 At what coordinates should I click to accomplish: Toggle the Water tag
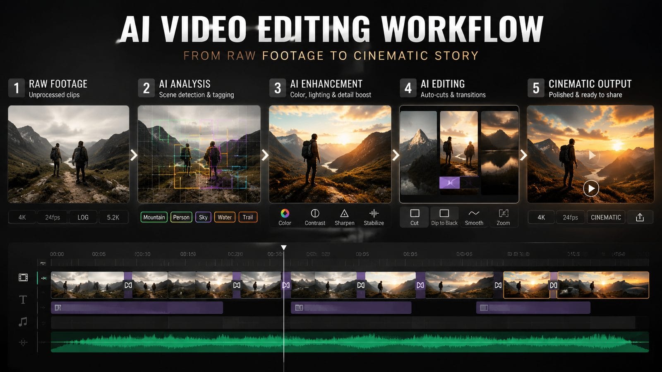225,217
